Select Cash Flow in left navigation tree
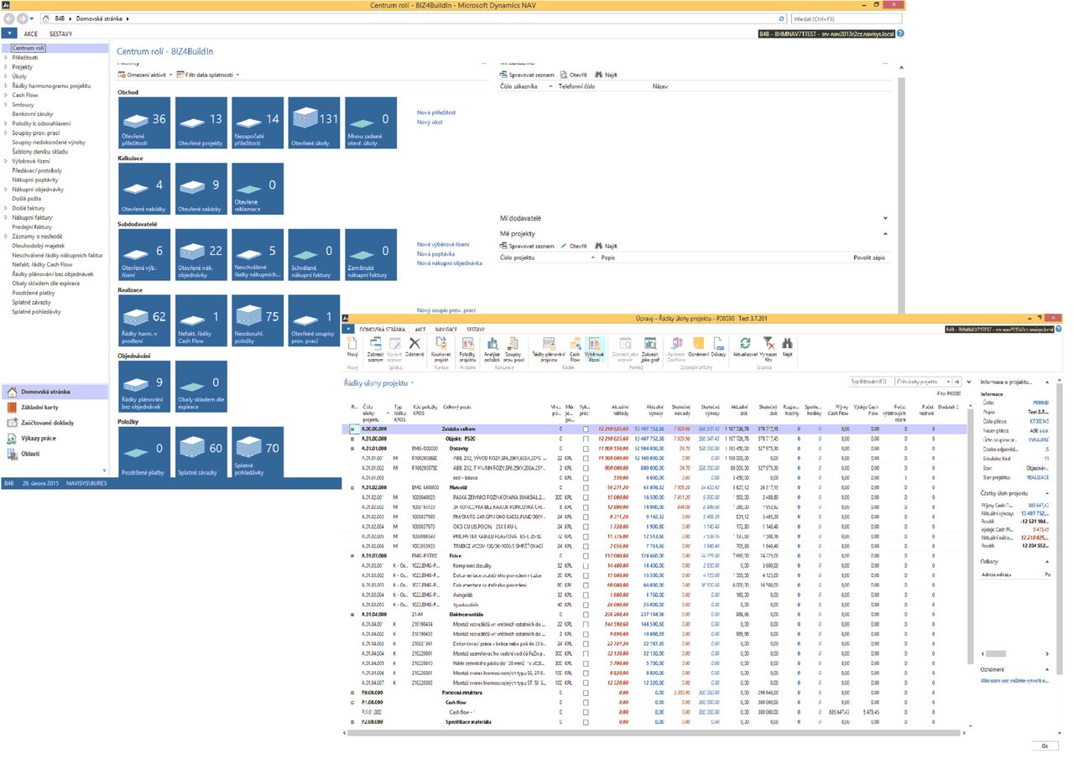The image size is (1074, 759). coord(24,95)
